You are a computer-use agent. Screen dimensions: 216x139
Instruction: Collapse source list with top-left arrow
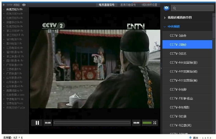pos(4,5)
